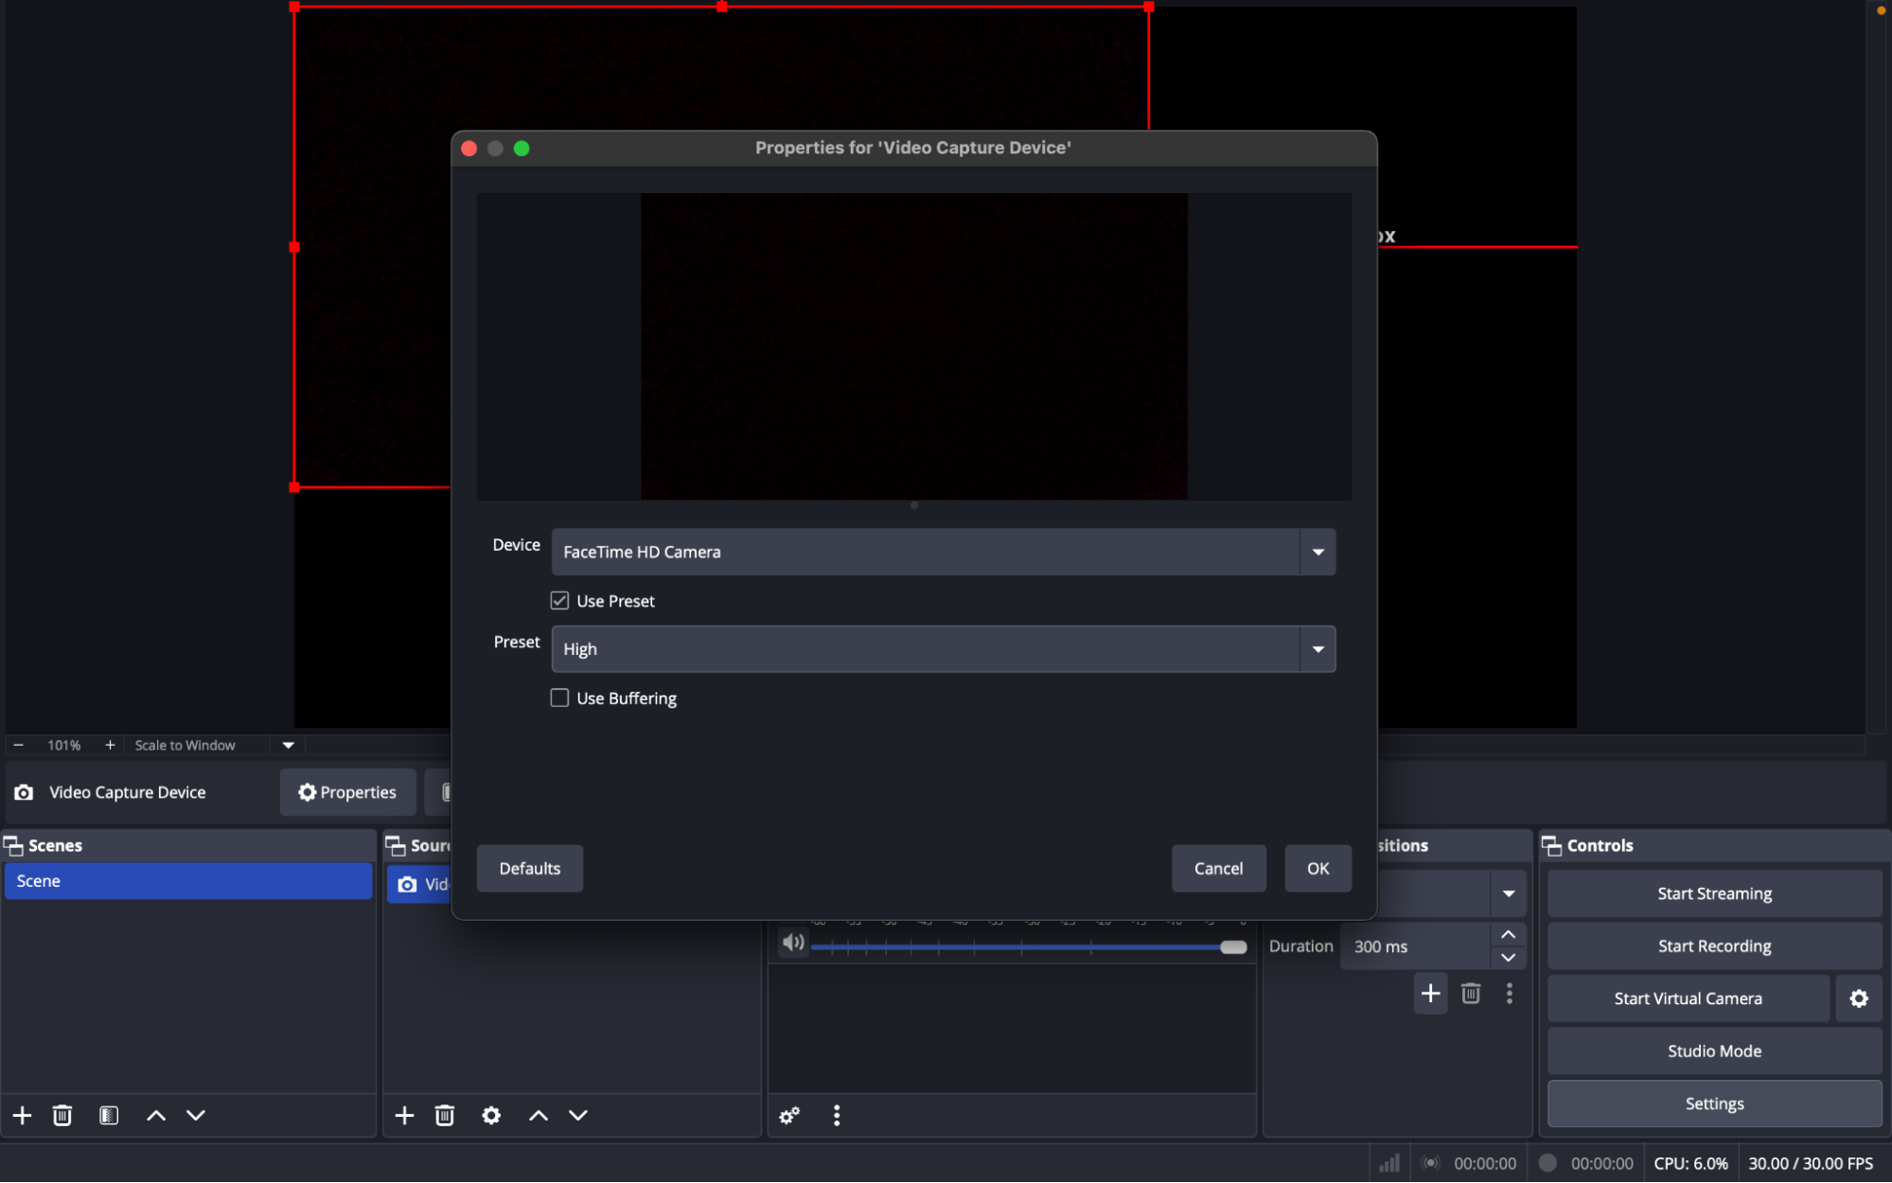Open the Device dropdown showing FaceTime HD Camera

point(1317,552)
